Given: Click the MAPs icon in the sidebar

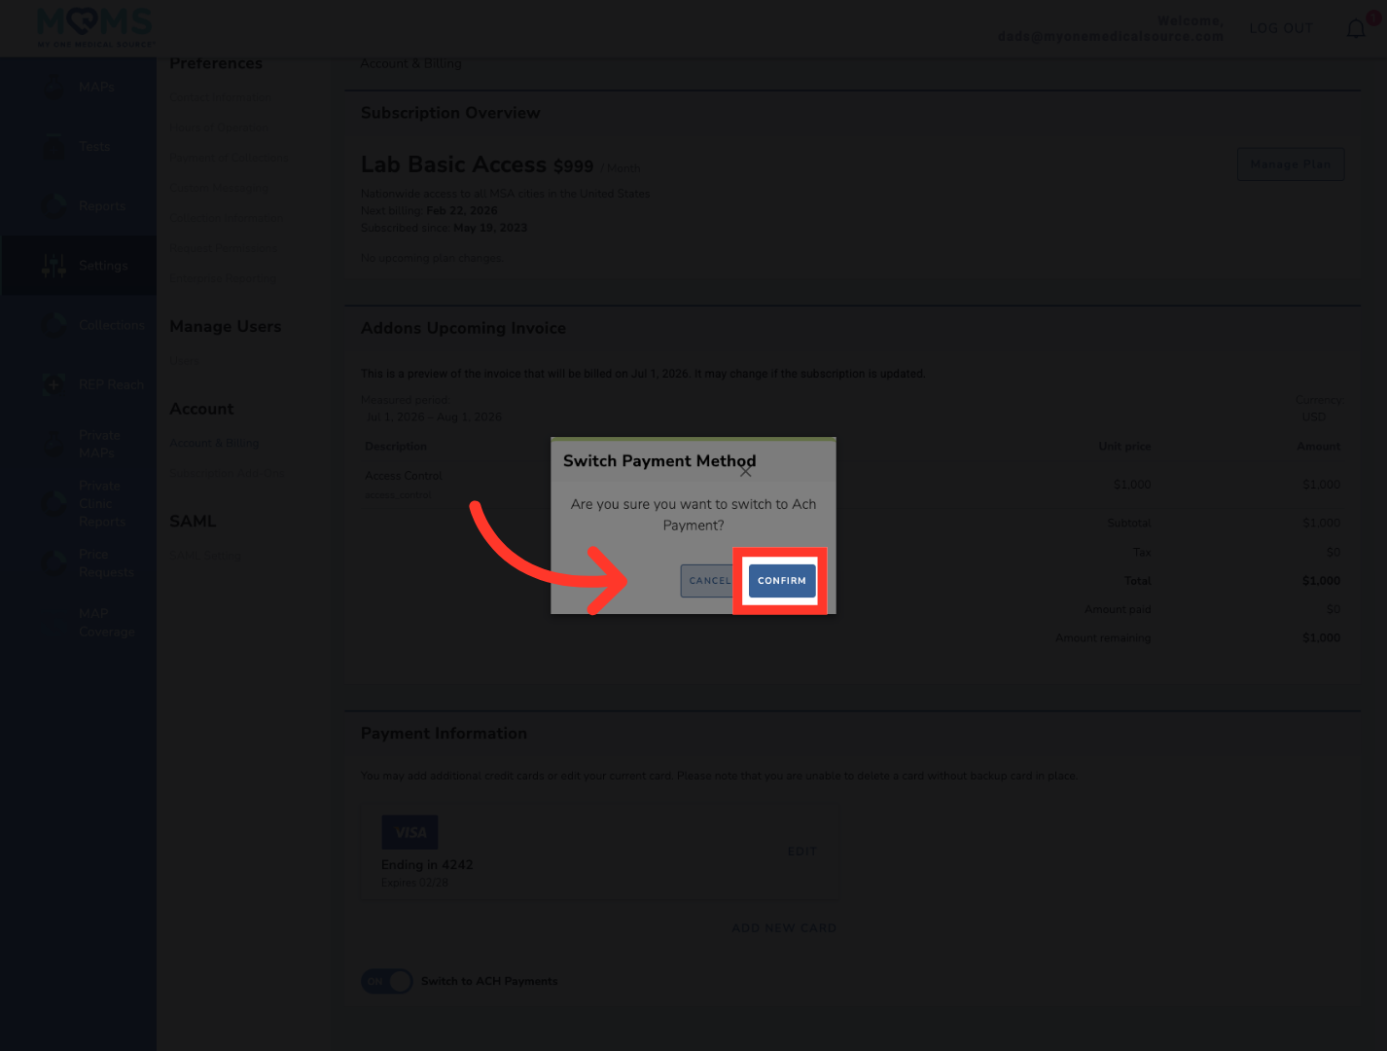Looking at the screenshot, I should point(53,87).
